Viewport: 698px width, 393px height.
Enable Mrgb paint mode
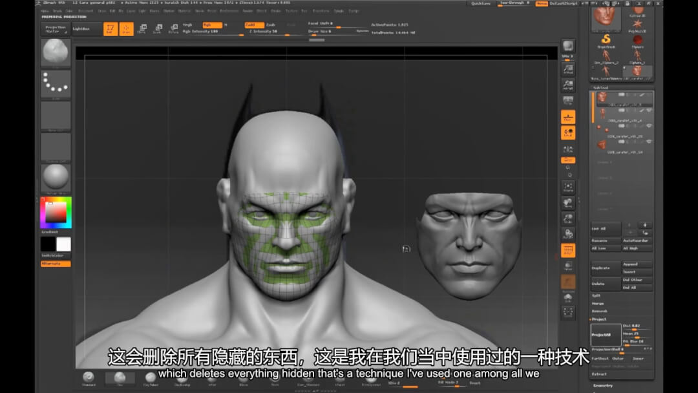[187, 25]
